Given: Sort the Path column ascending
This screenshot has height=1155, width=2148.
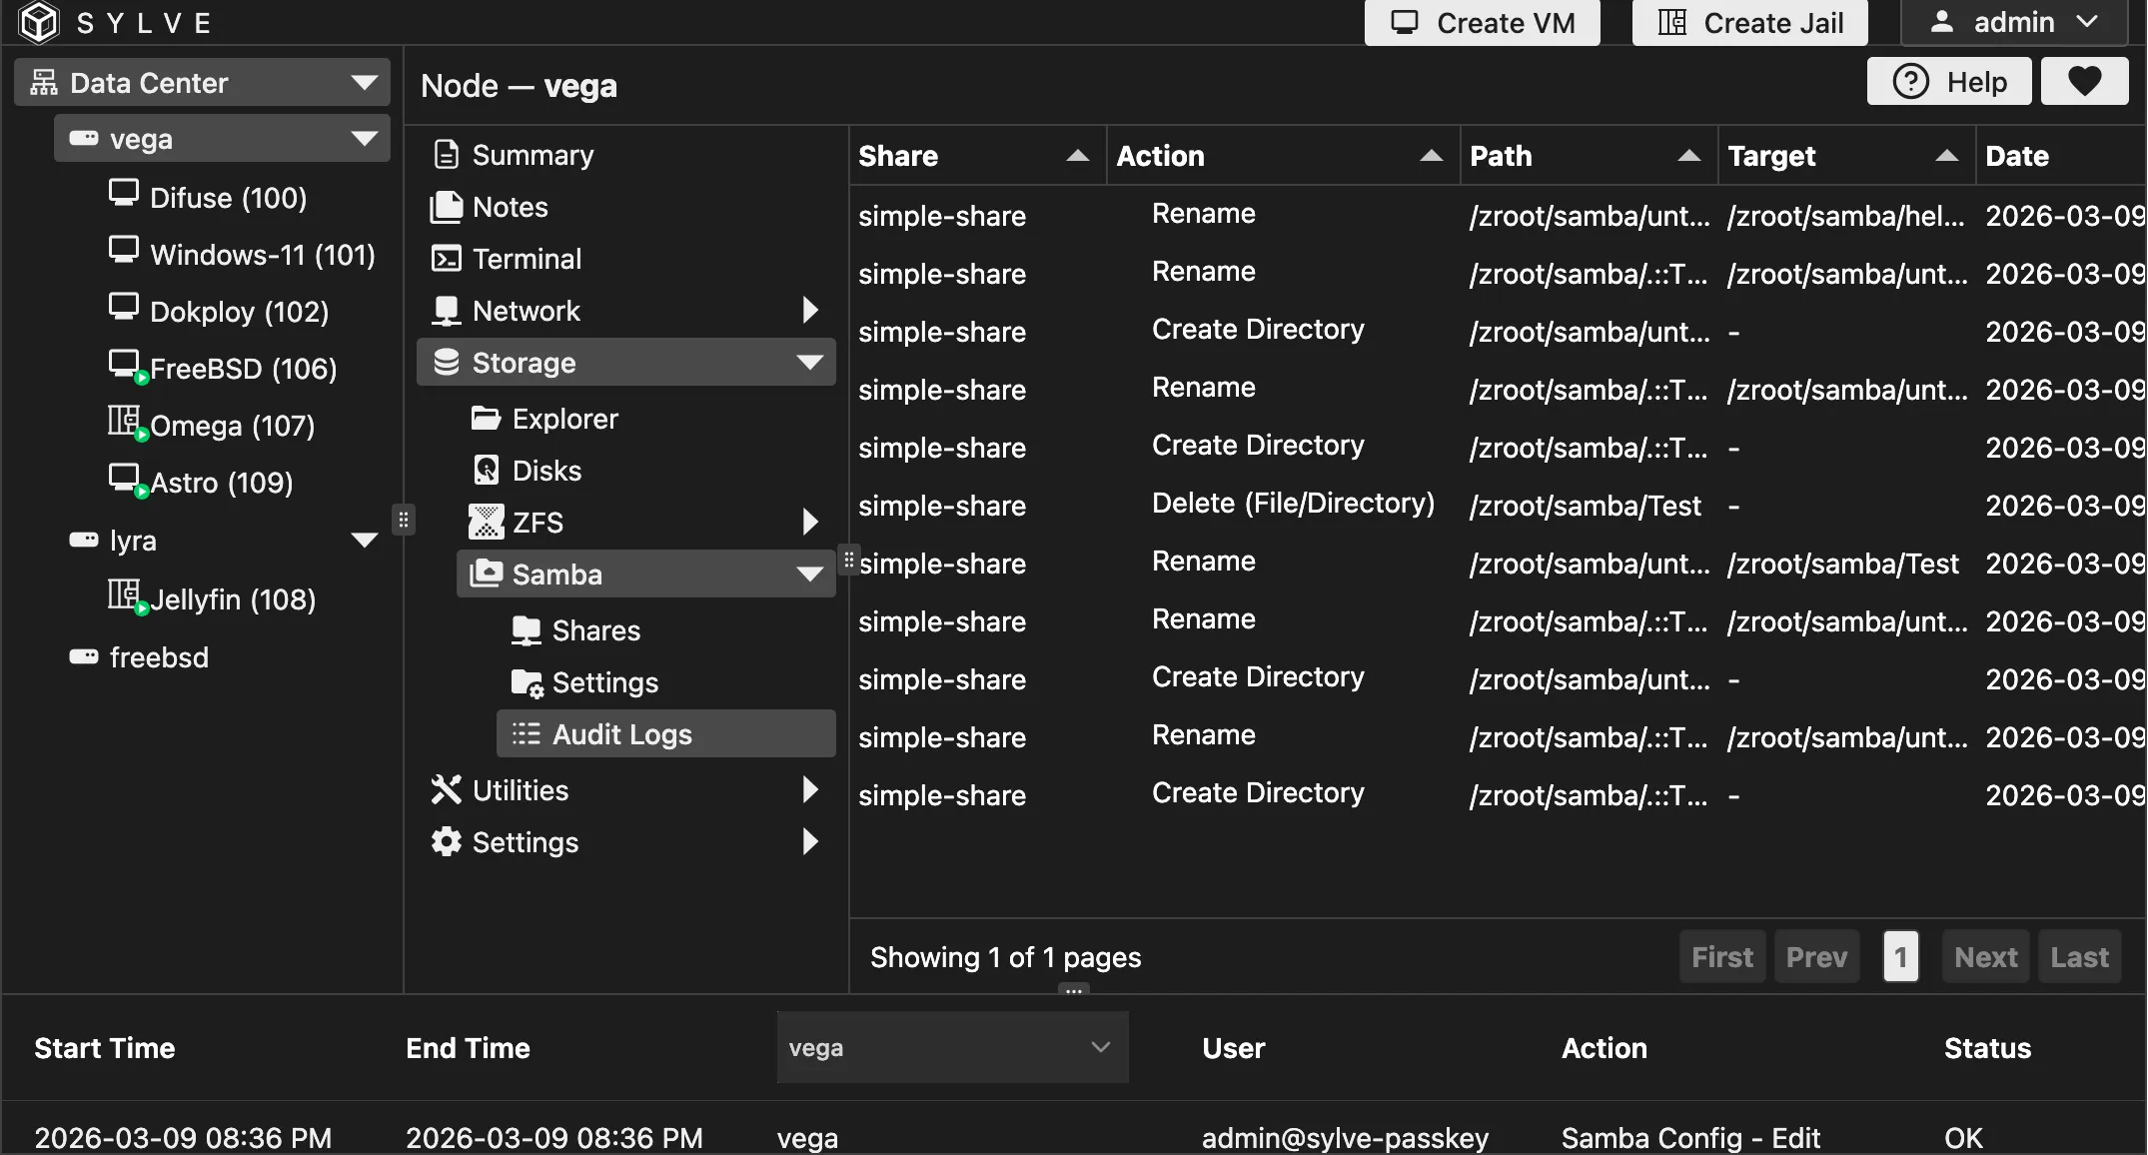Looking at the screenshot, I should click(x=1688, y=156).
